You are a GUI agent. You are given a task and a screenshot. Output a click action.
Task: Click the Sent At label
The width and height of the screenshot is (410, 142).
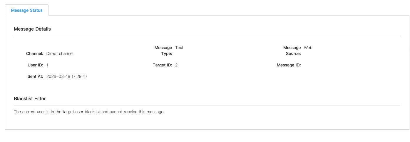click(x=35, y=76)
